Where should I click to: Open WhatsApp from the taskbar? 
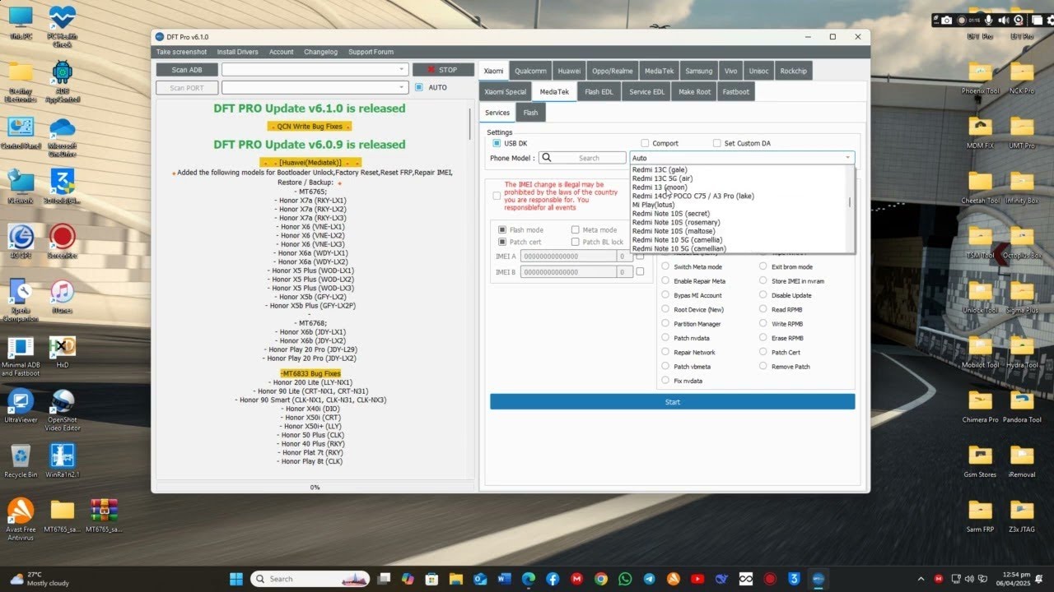pos(625,579)
